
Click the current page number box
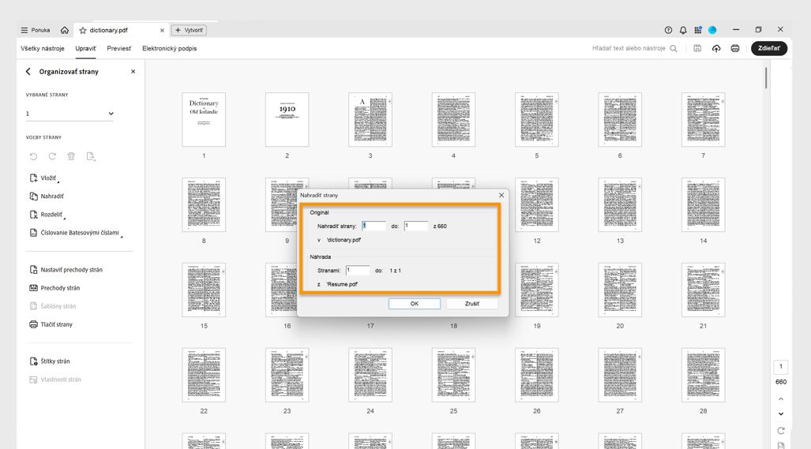(781, 367)
